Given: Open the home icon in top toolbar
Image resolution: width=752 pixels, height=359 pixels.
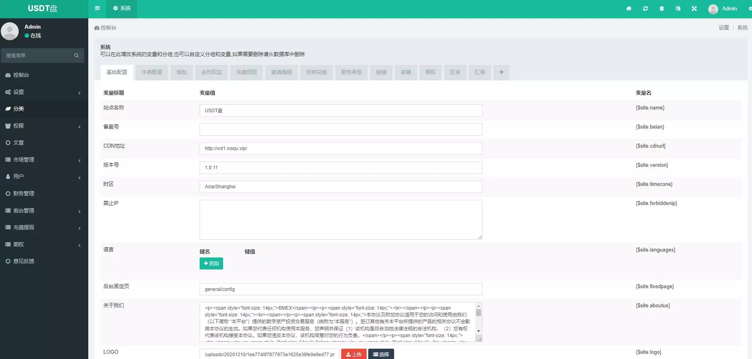Looking at the screenshot, I should coord(628,8).
